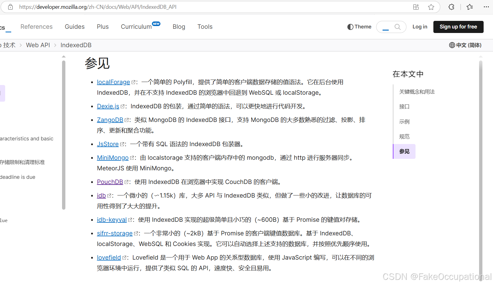Open the Tools menu
This screenshot has height=285, width=493.
coord(205,27)
